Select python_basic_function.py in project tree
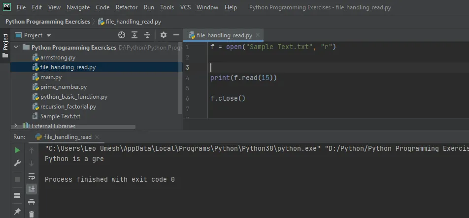 (x=74, y=97)
